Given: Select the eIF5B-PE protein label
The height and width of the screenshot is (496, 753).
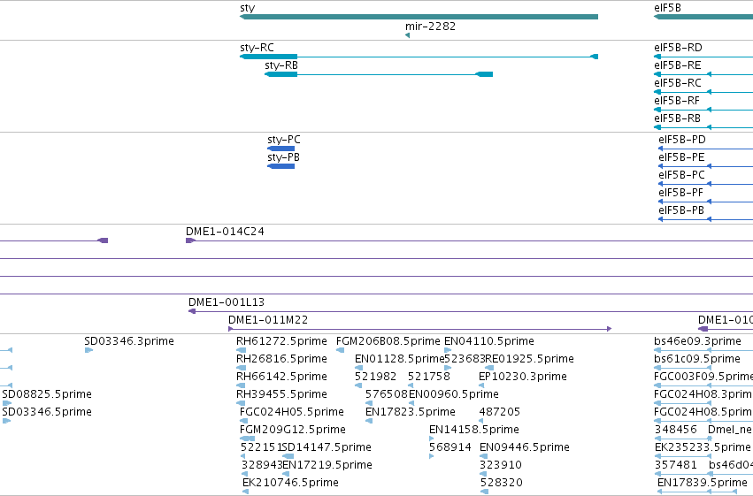Looking at the screenshot, I should pos(681,157).
